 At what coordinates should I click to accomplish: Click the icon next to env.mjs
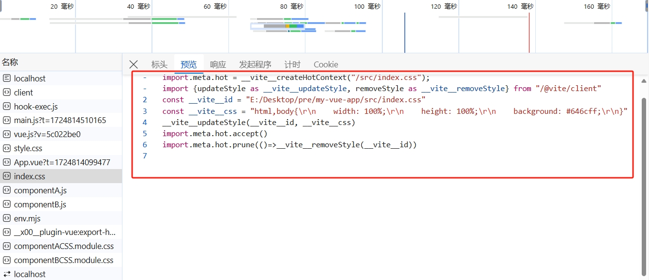pyautogui.click(x=7, y=218)
